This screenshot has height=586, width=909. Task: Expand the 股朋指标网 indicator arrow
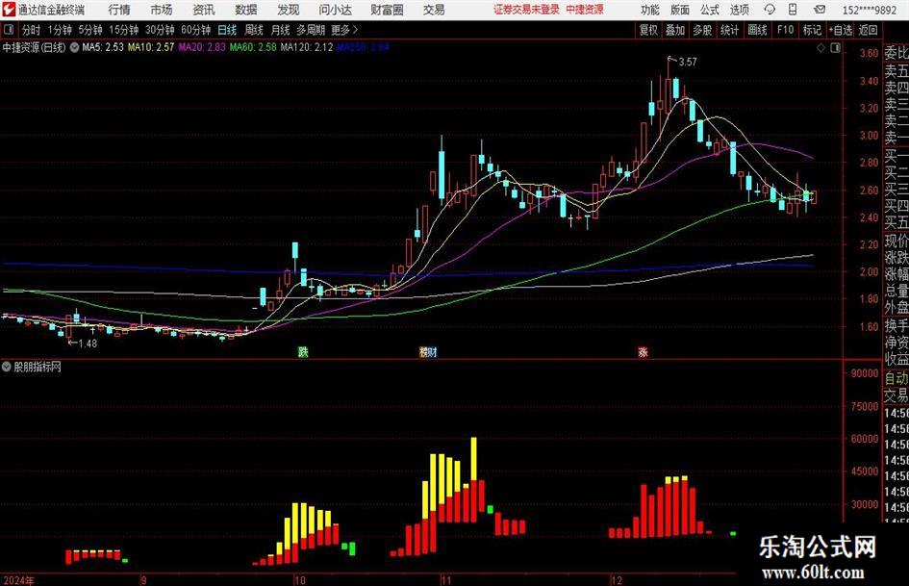tap(7, 367)
